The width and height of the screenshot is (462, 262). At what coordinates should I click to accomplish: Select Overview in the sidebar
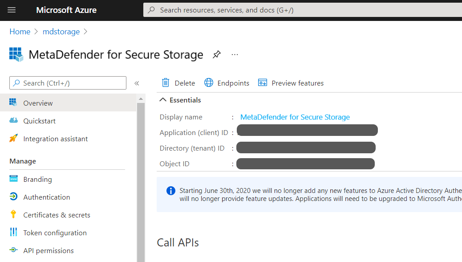click(68, 102)
